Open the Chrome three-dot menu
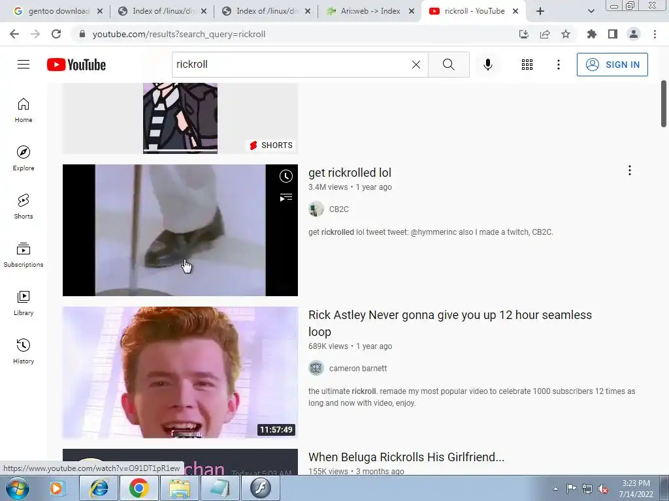669x501 pixels. 655,34
